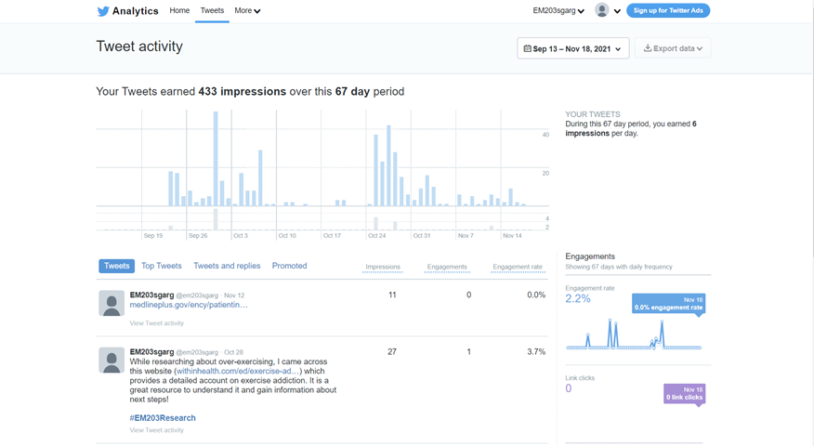
Task: Click the 3.7% engagement rate cell
Action: coord(536,352)
